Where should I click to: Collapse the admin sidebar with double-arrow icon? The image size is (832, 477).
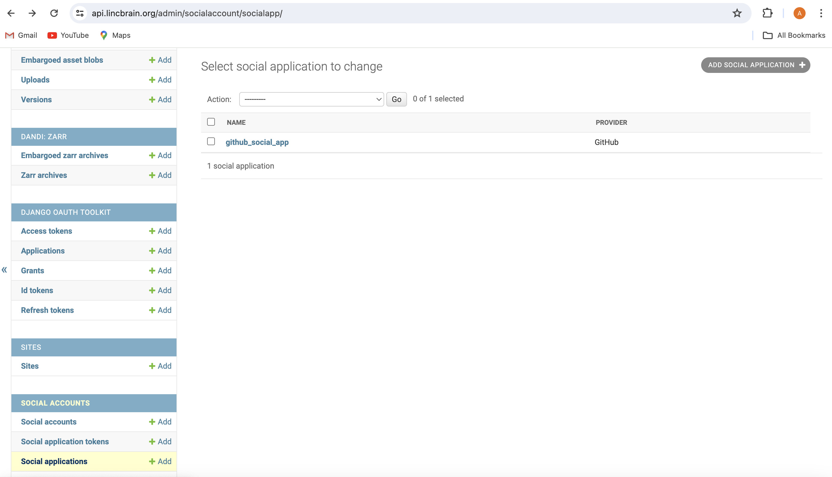(4, 270)
